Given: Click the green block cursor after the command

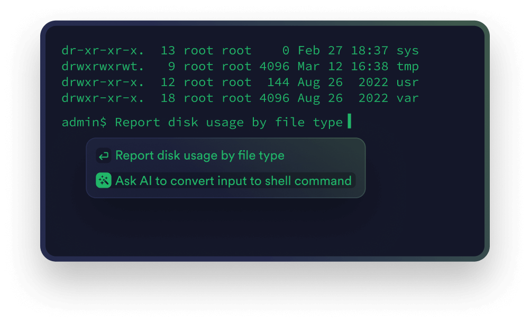Looking at the screenshot, I should (349, 122).
